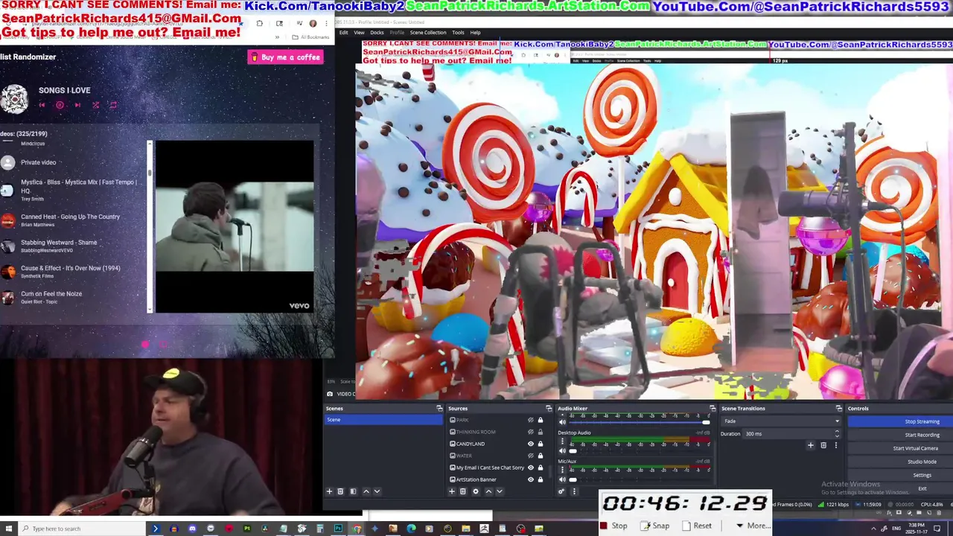This screenshot has height=536, width=953.
Task: Hide the ArtStation Banner source
Action: click(x=531, y=479)
